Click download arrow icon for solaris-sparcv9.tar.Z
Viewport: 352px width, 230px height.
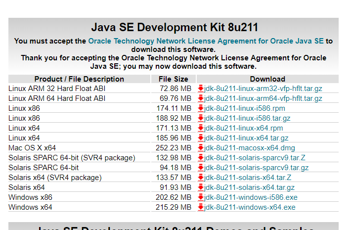click(201, 158)
